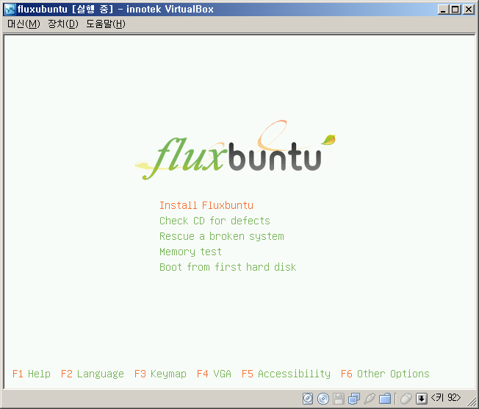Click F4 VGA option

(x=214, y=374)
